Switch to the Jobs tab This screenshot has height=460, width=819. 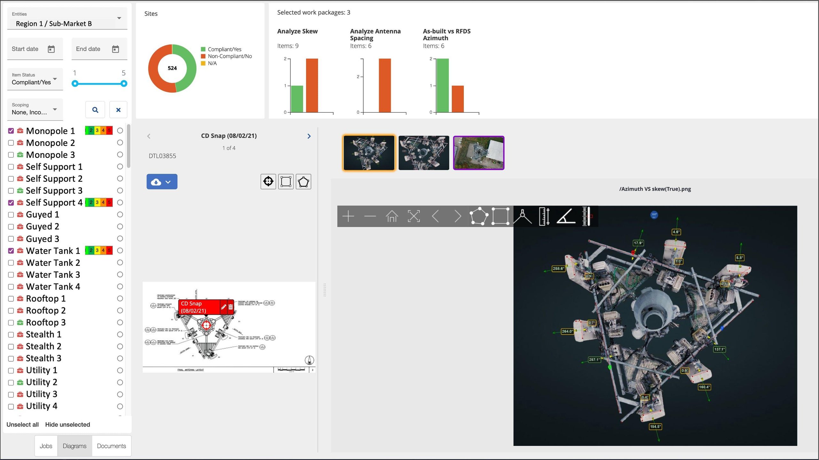[46, 446]
